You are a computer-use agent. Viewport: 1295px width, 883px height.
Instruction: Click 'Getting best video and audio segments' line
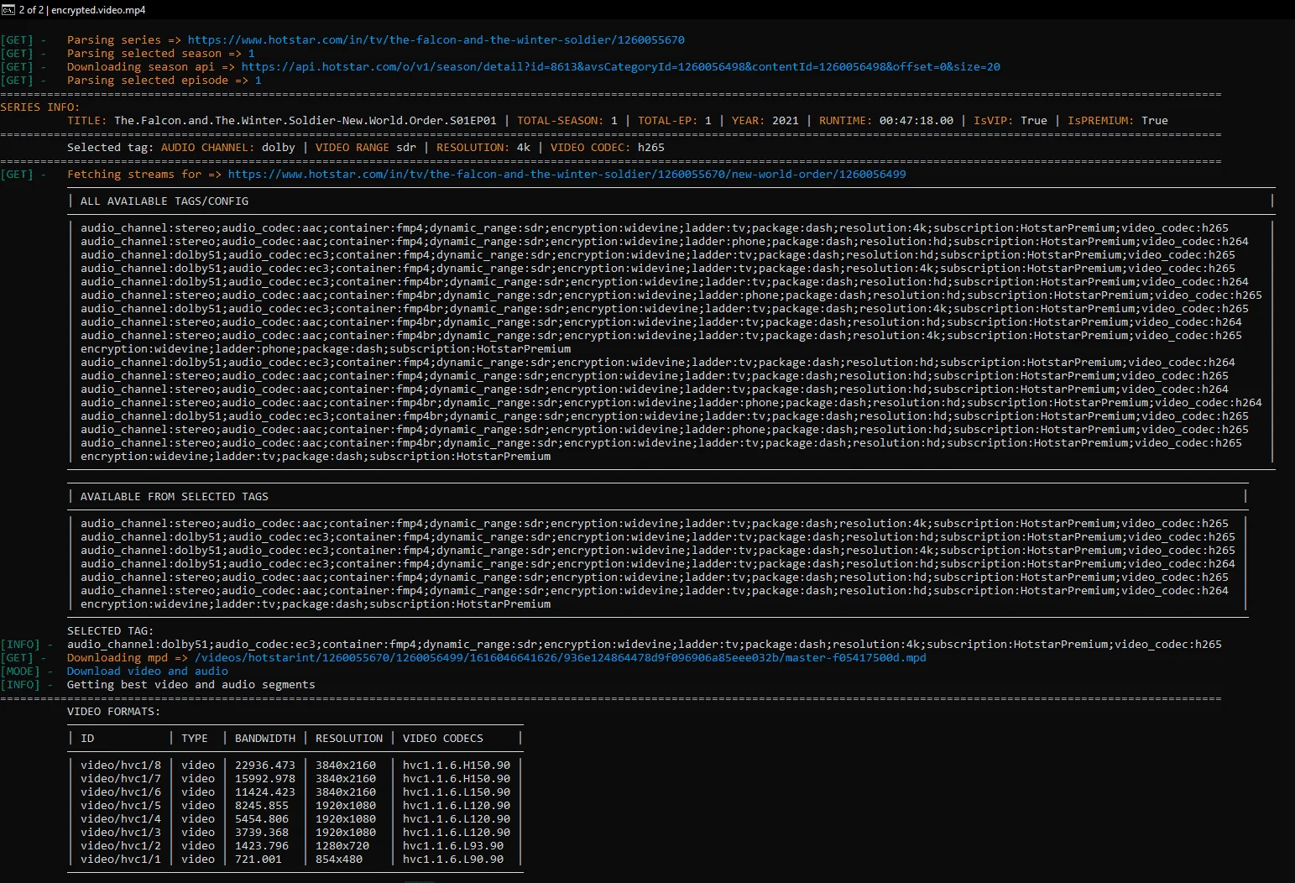(x=191, y=685)
